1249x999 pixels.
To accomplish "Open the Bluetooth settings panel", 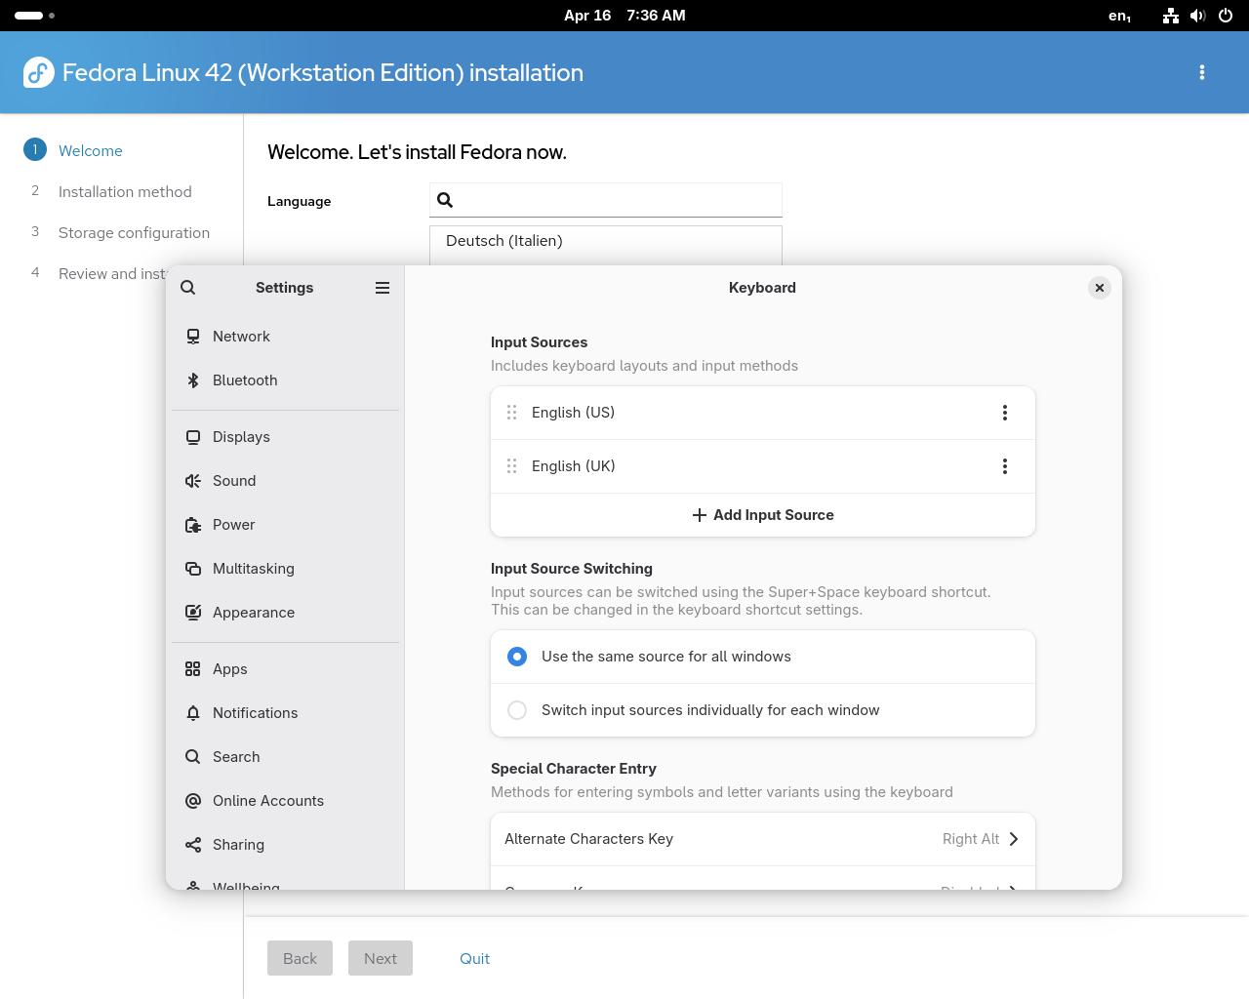I will point(285,380).
